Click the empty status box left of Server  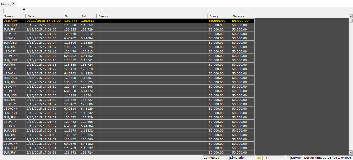288,158
